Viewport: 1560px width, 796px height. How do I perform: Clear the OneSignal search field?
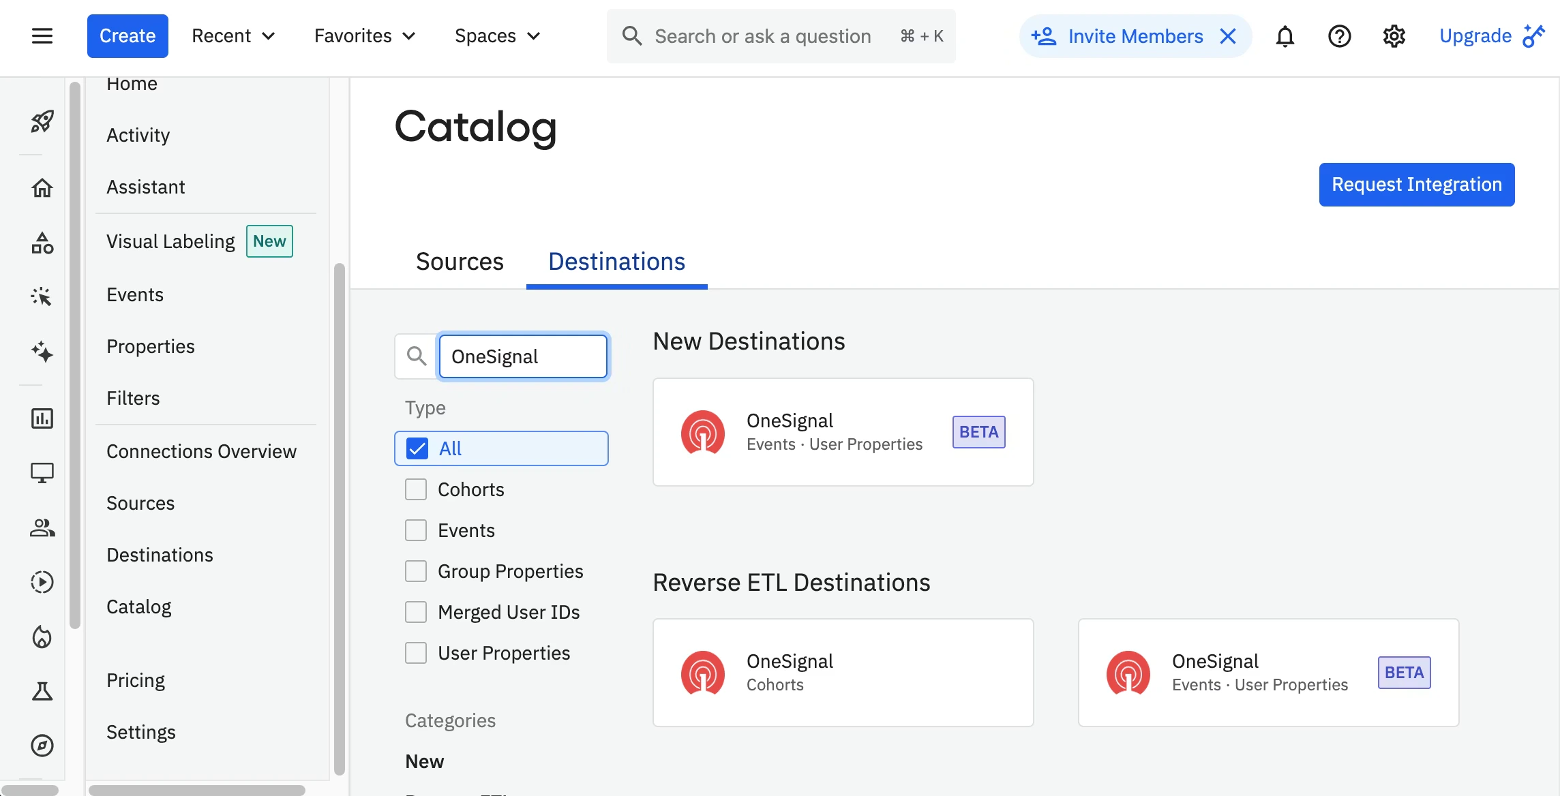(522, 356)
